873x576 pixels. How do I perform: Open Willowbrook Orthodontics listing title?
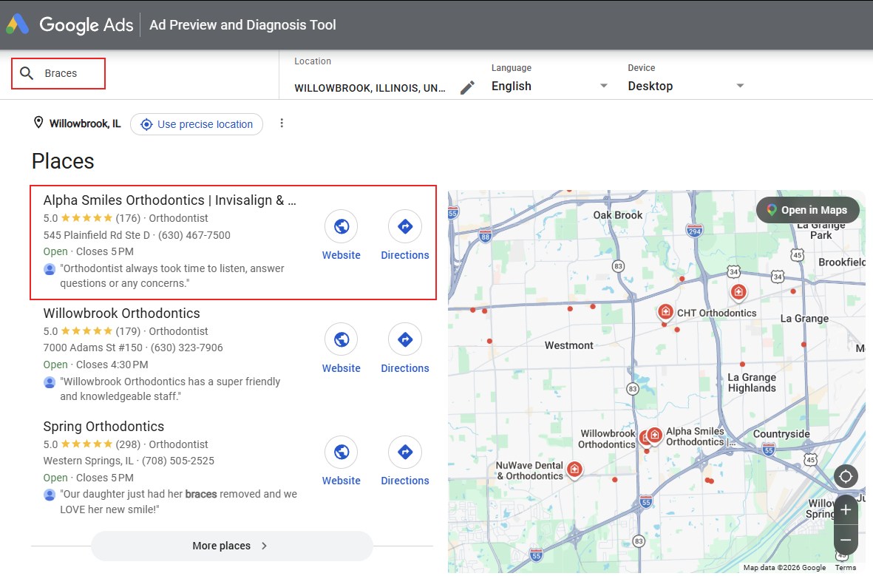click(x=121, y=313)
